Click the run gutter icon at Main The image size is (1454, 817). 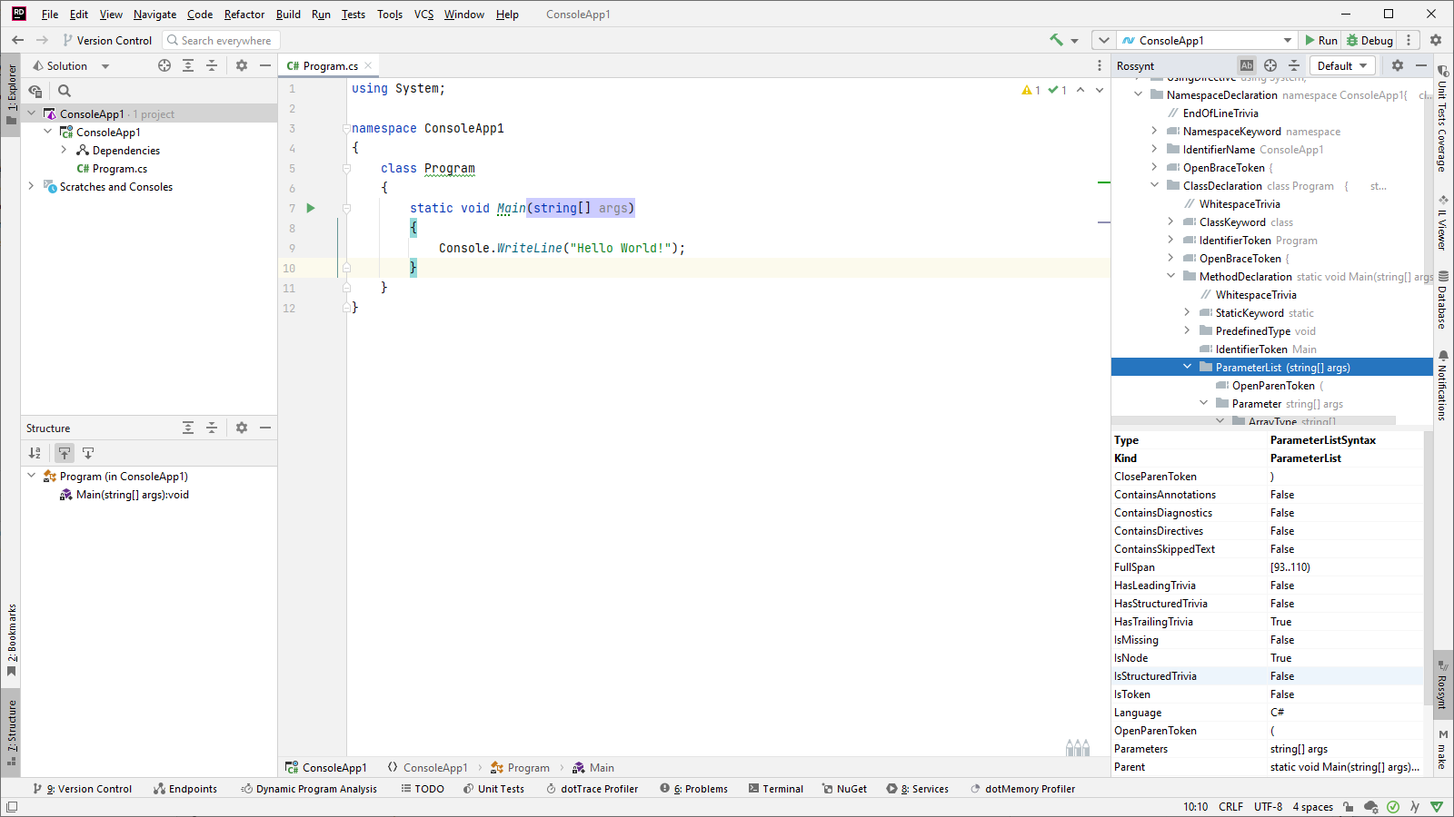point(311,208)
